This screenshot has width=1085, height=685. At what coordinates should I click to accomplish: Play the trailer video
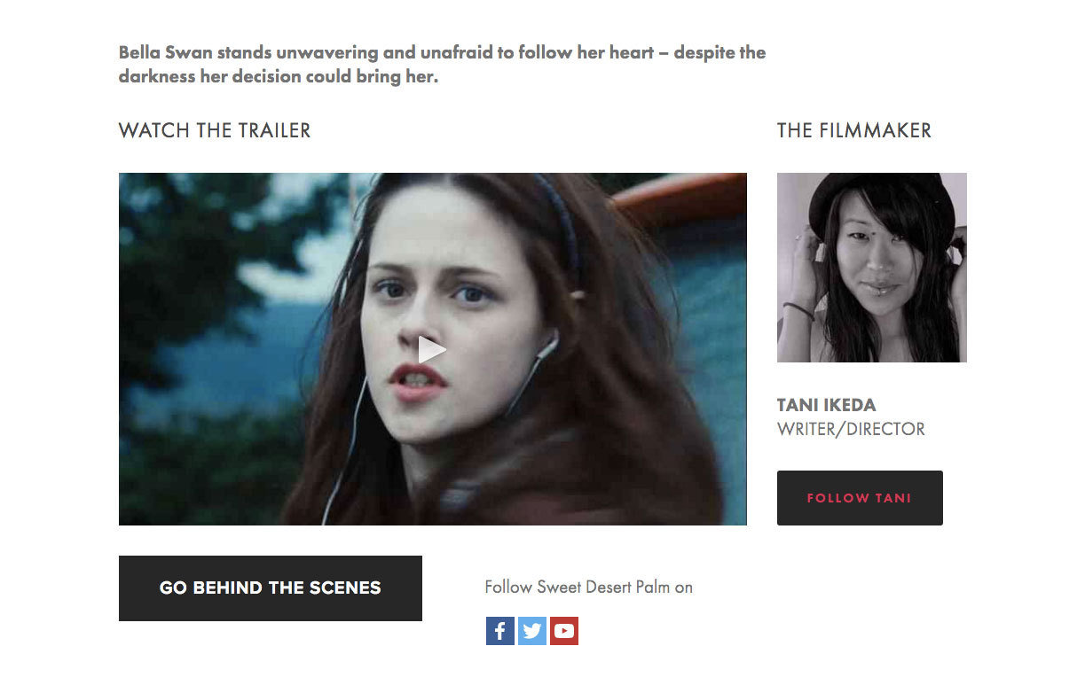[432, 349]
